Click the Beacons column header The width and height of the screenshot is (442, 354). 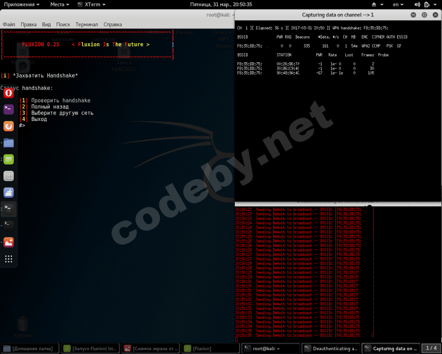pos(303,37)
